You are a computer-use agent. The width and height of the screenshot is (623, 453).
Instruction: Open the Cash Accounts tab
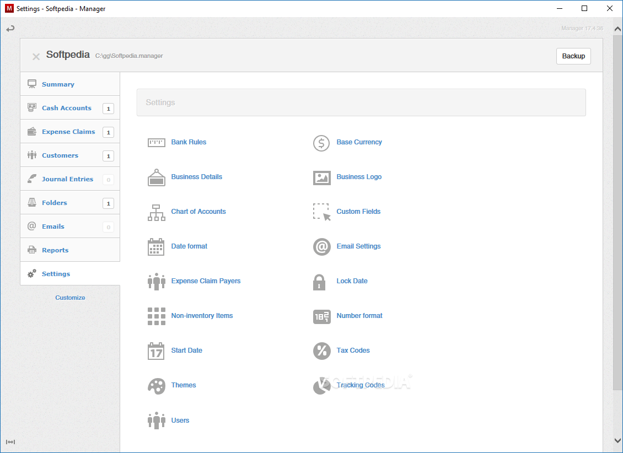coord(70,108)
